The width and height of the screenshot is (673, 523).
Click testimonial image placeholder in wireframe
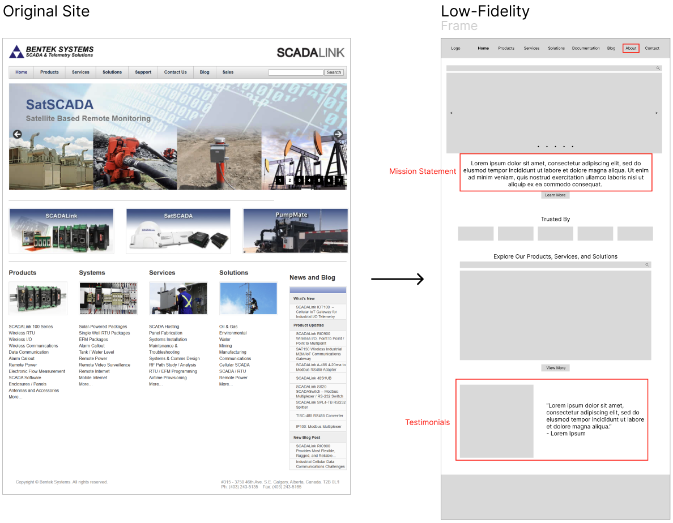coord(497,421)
